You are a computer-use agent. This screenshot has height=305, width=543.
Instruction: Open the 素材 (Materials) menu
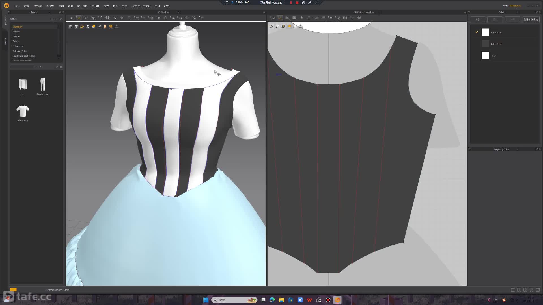(70, 6)
